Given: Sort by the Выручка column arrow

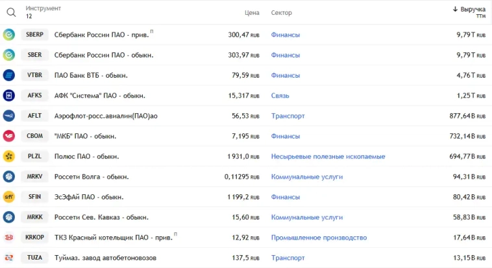Looking at the screenshot, I should tap(455, 10).
